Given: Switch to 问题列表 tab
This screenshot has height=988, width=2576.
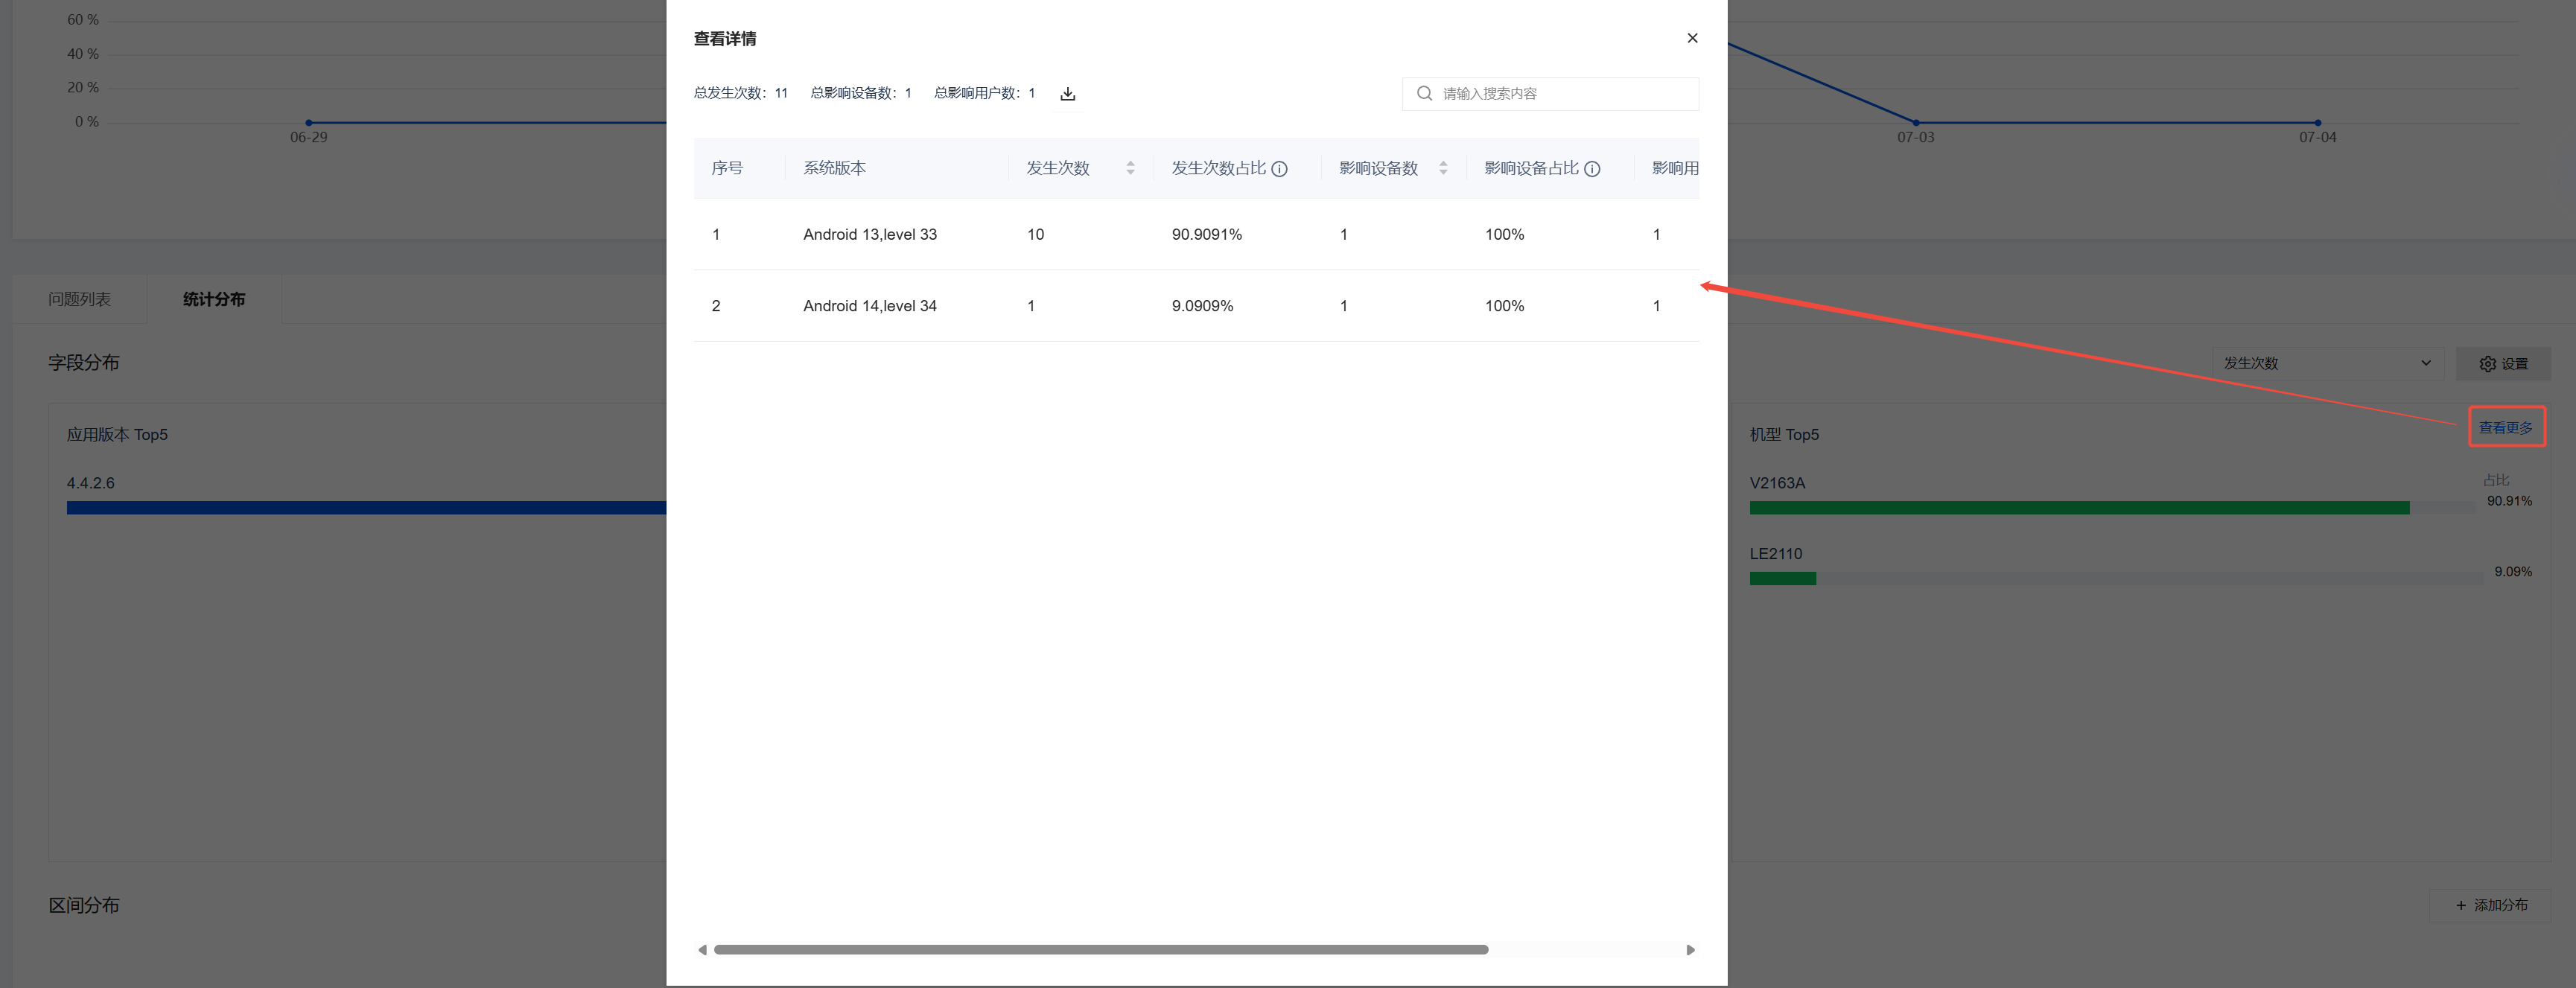Looking at the screenshot, I should click(x=80, y=299).
